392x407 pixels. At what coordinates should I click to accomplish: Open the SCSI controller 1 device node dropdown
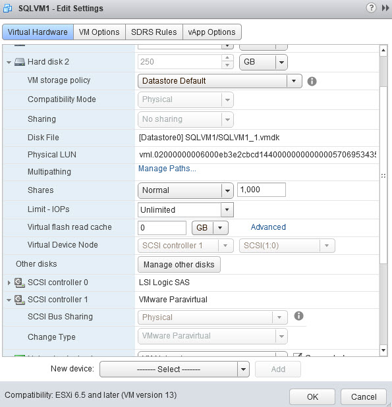pos(185,246)
